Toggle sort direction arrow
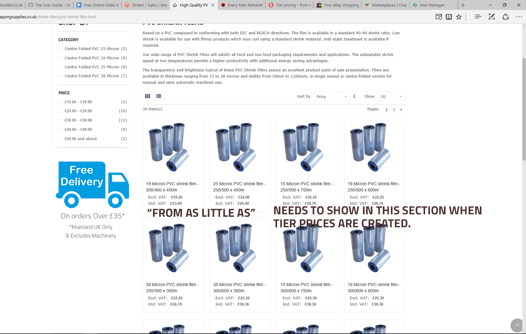 click(x=354, y=96)
